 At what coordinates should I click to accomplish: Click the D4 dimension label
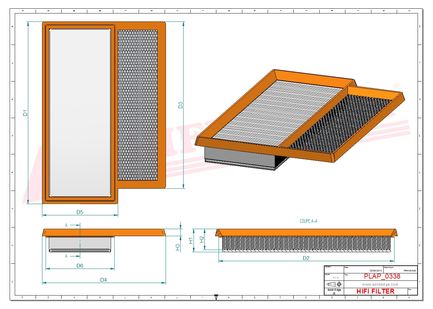point(103,280)
